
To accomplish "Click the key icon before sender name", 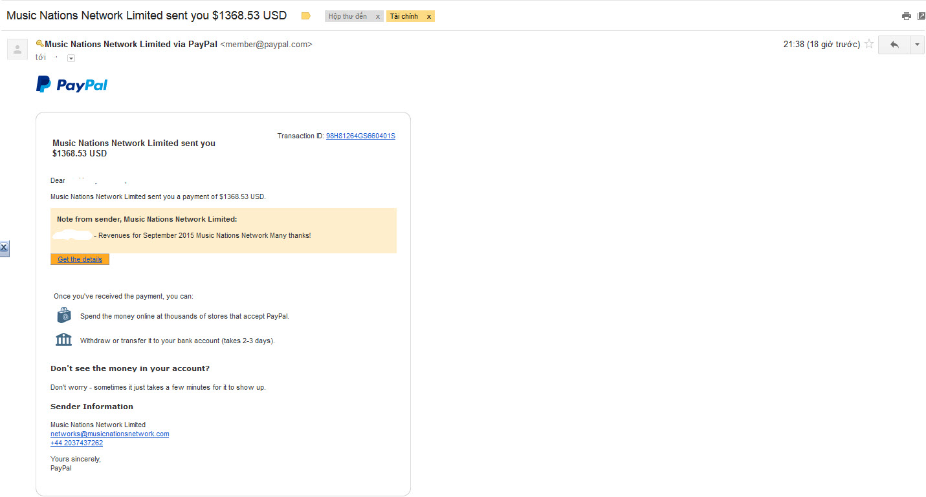I will pos(39,43).
